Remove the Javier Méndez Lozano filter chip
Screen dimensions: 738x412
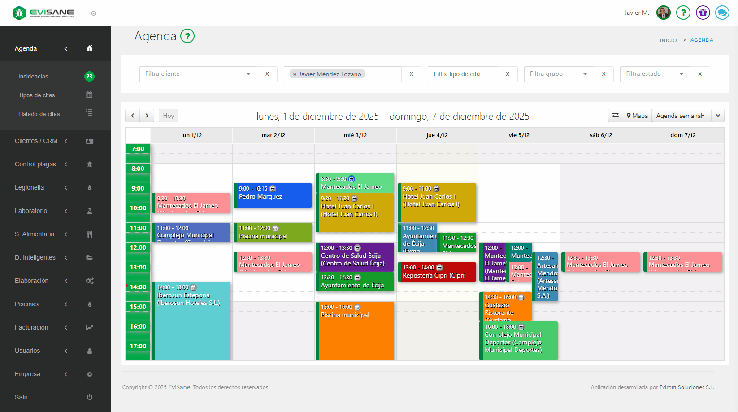295,74
